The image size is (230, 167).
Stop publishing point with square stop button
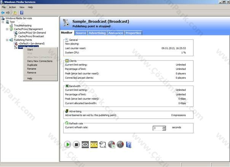point(76,145)
